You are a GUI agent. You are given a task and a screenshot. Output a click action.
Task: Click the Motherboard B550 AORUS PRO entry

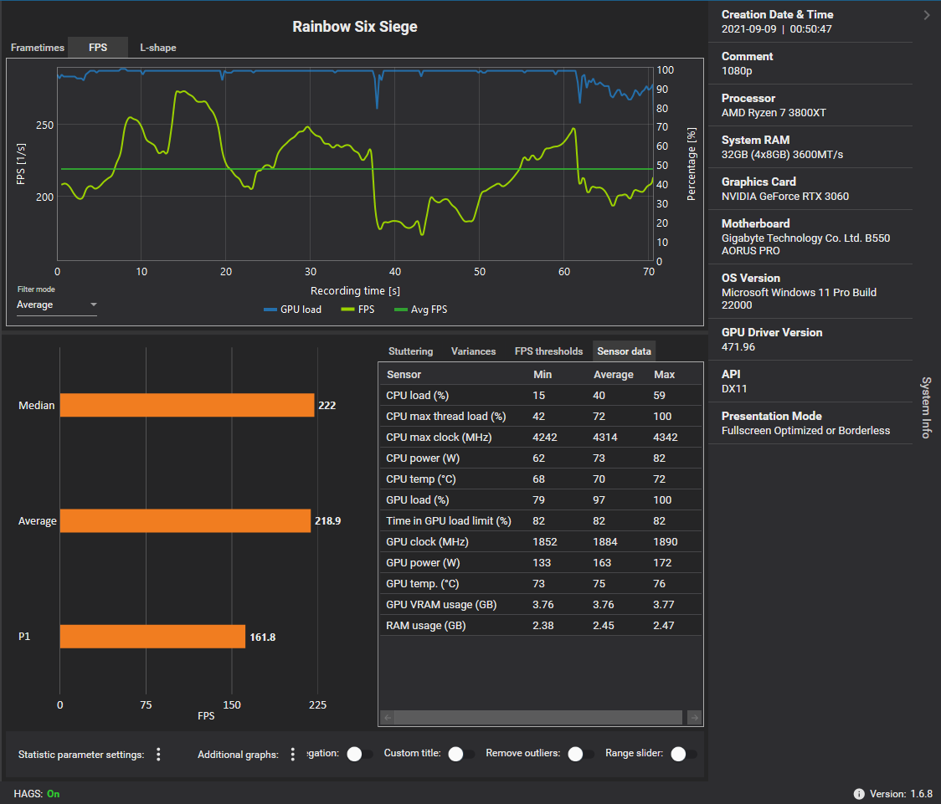pos(810,237)
